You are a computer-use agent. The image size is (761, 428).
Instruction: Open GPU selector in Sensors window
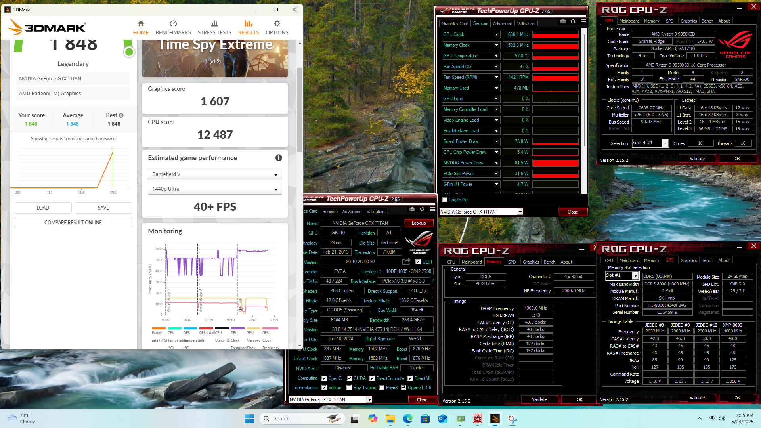[481, 212]
